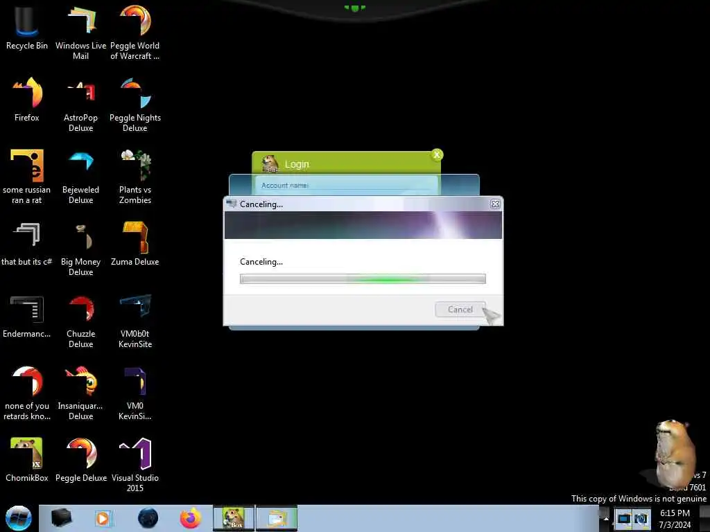Select Visual Studio 2015 icon

[x=135, y=464]
